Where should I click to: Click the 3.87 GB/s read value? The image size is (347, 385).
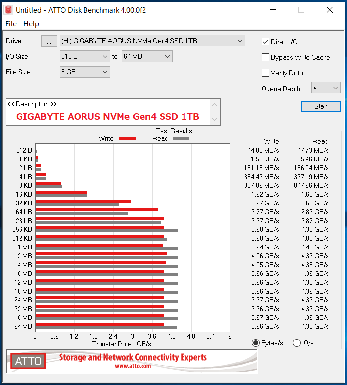(x=315, y=221)
